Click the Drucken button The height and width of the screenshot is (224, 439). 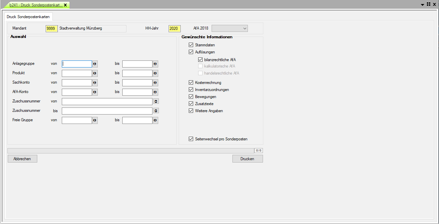point(247,159)
